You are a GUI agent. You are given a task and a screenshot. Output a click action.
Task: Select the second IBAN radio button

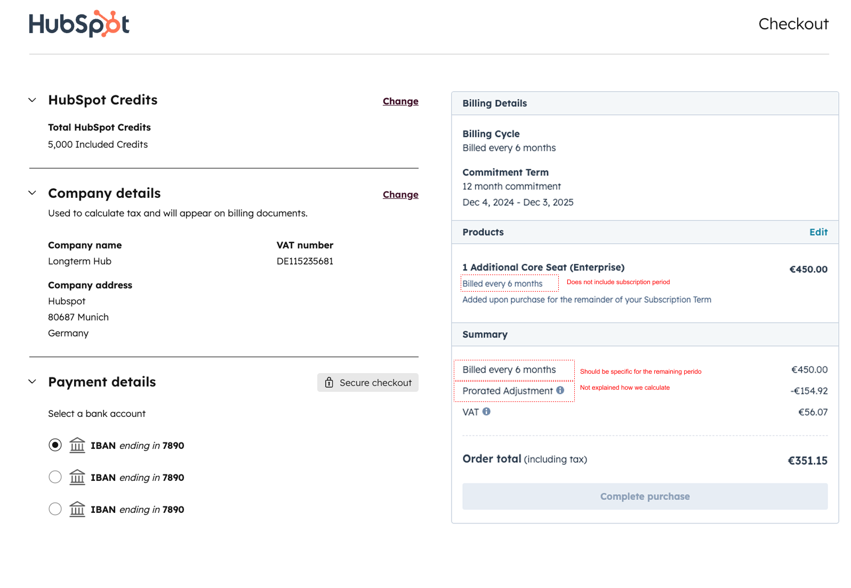click(x=55, y=477)
